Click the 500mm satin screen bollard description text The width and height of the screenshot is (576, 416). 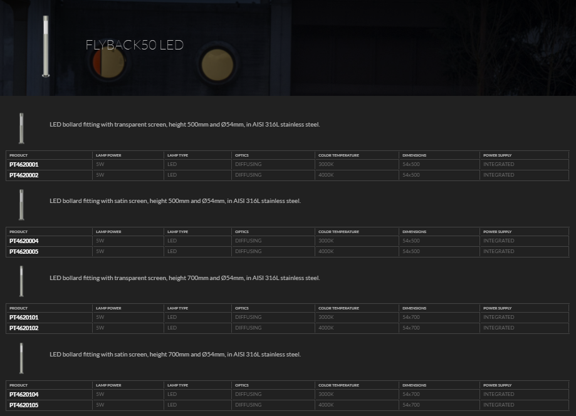click(175, 201)
